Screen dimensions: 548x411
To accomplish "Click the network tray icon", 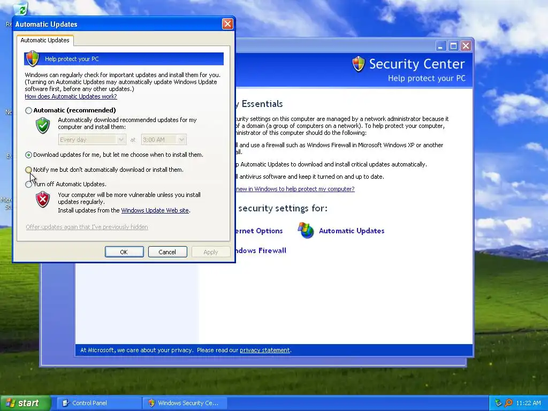I will (498, 403).
